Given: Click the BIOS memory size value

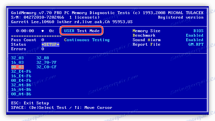Looking at the screenshot, I should (198, 31).
